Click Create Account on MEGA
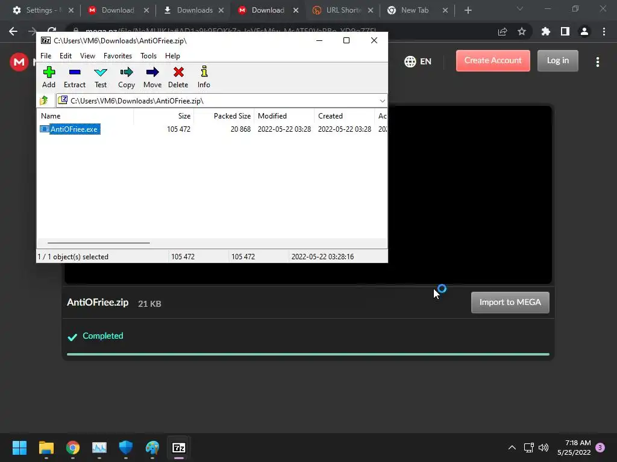The image size is (617, 462). 493,61
